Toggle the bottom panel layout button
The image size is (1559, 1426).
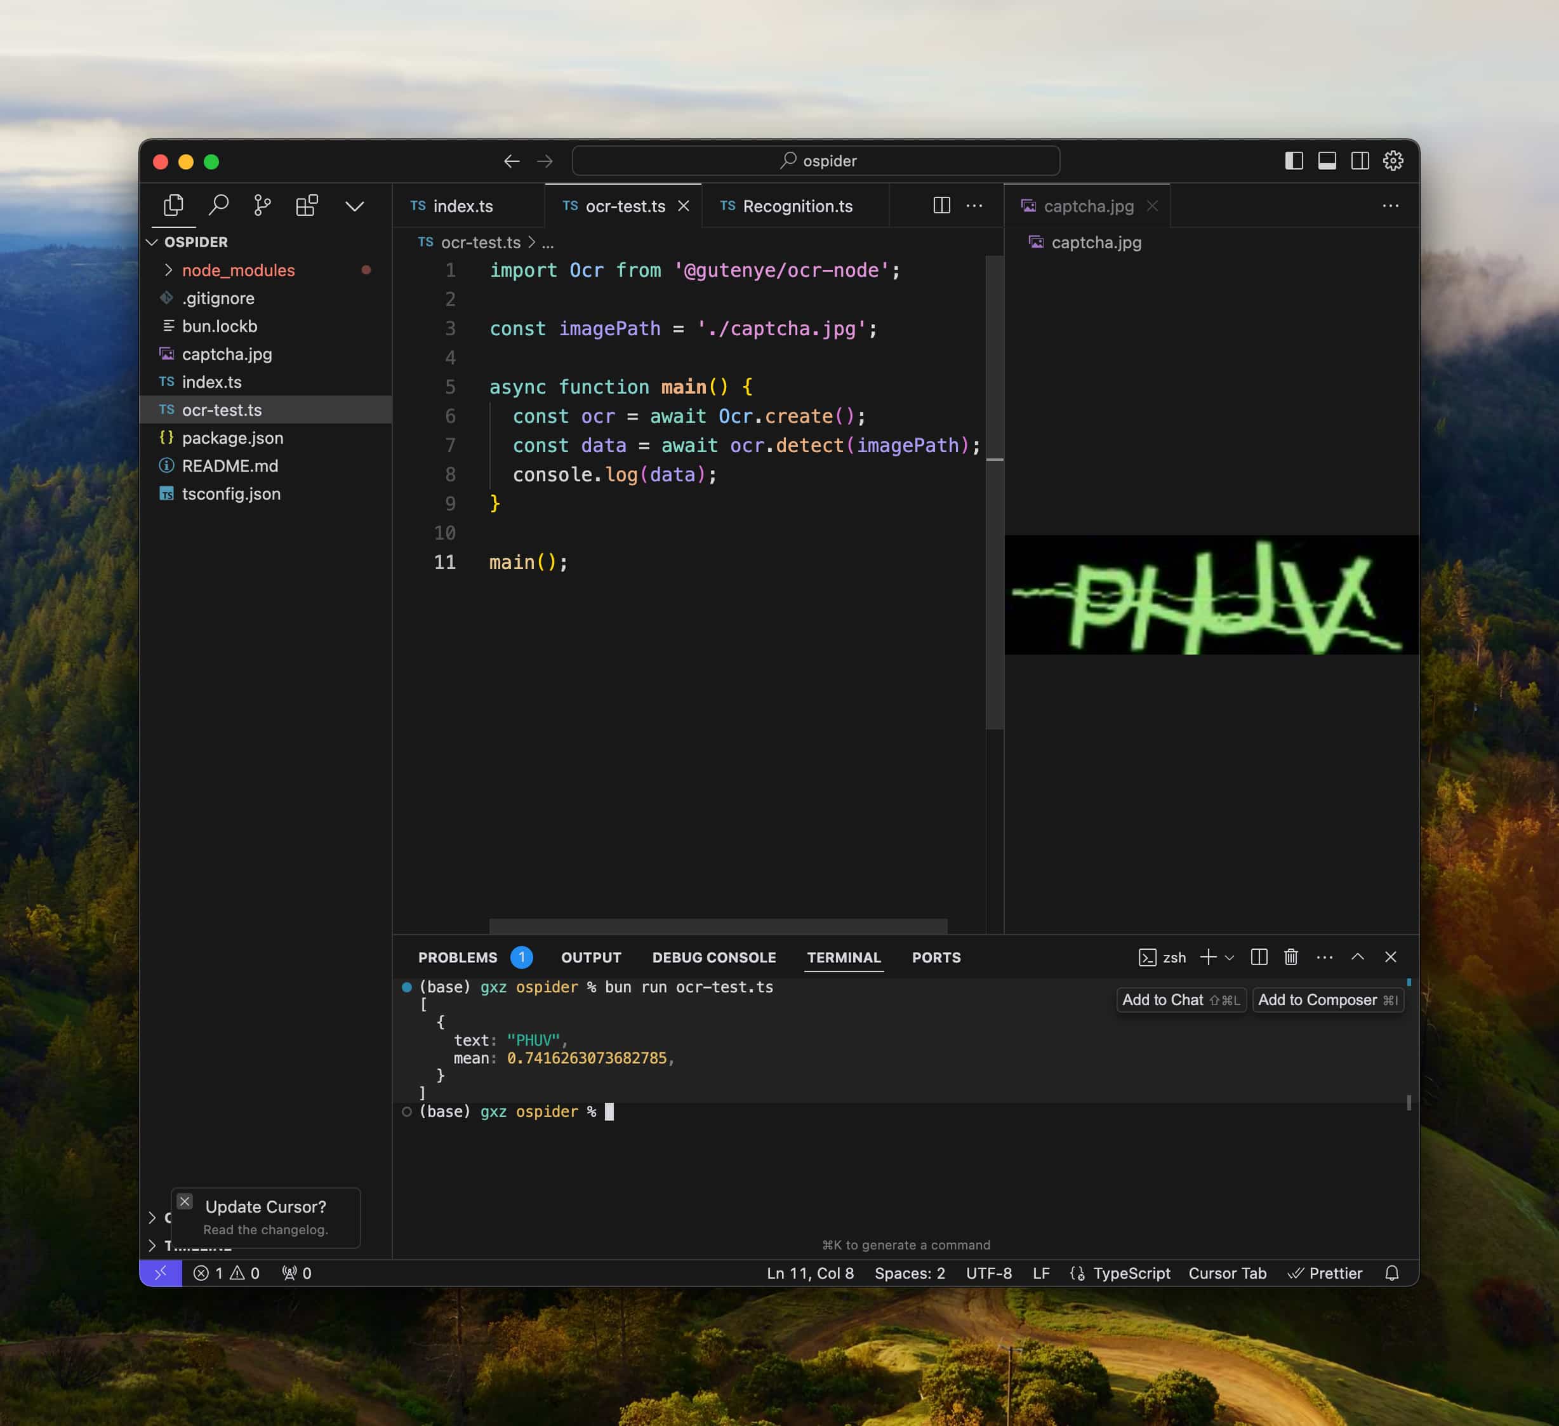1327,161
